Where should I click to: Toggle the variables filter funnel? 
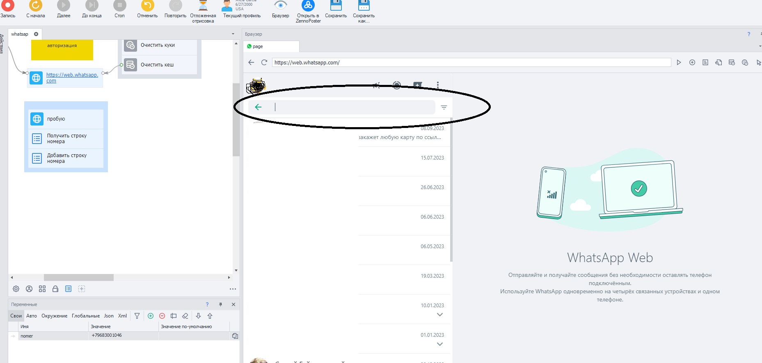(x=137, y=316)
